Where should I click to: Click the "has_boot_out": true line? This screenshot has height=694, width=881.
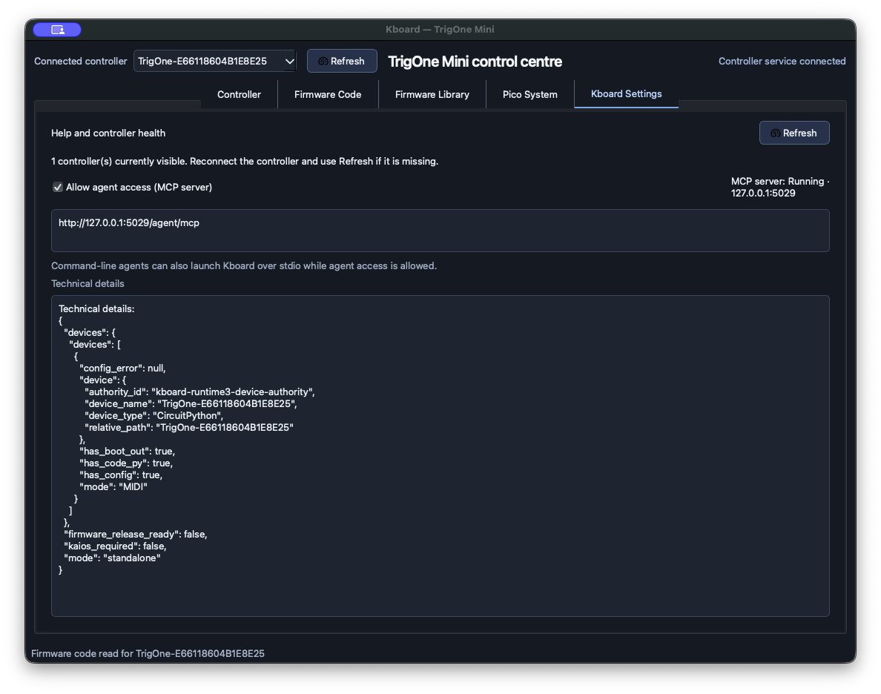(x=127, y=452)
